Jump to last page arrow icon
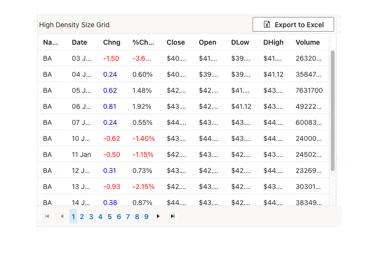Image resolution: width=374 pixels, height=256 pixels. click(x=173, y=216)
